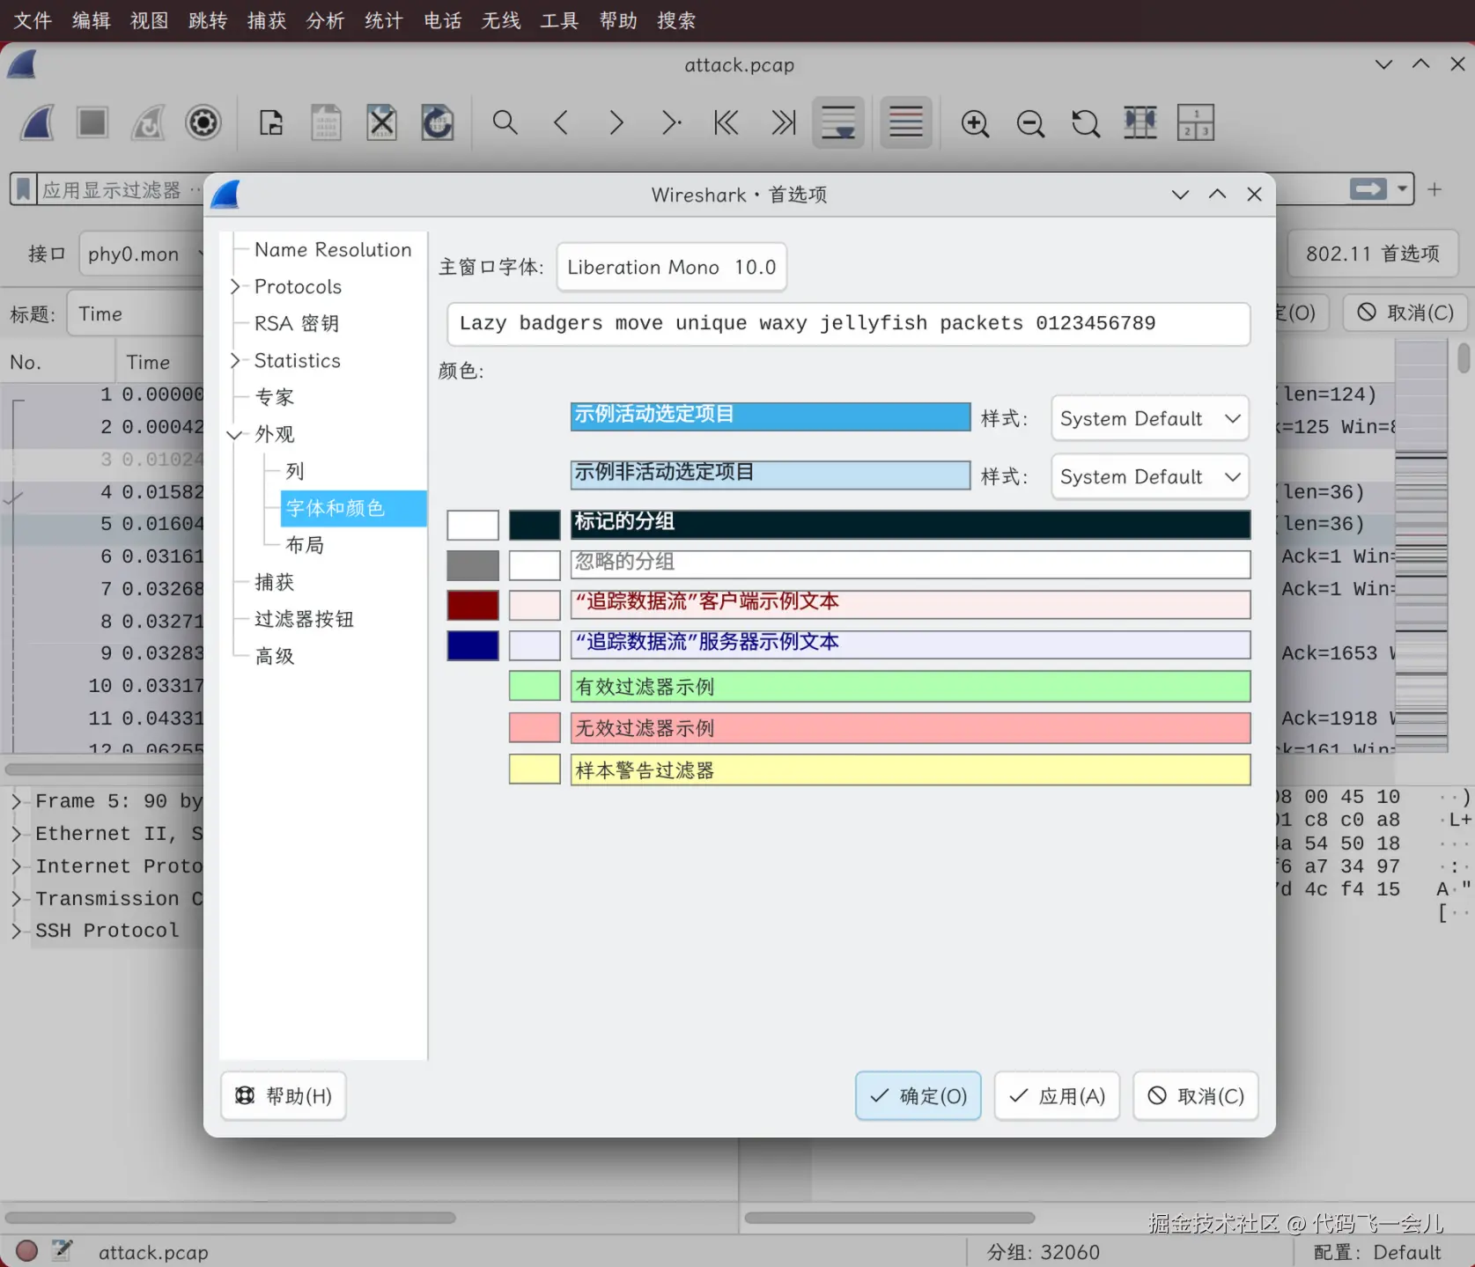Open the 分析 menu

[x=325, y=20]
